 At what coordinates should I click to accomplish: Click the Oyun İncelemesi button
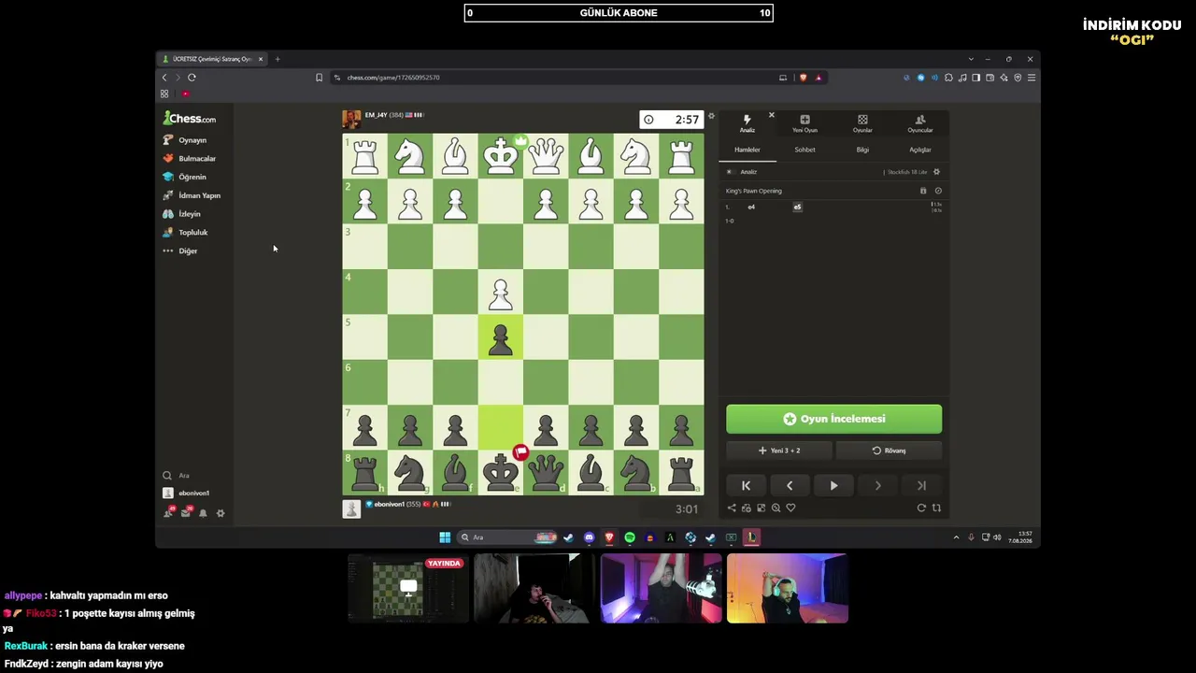point(833,419)
